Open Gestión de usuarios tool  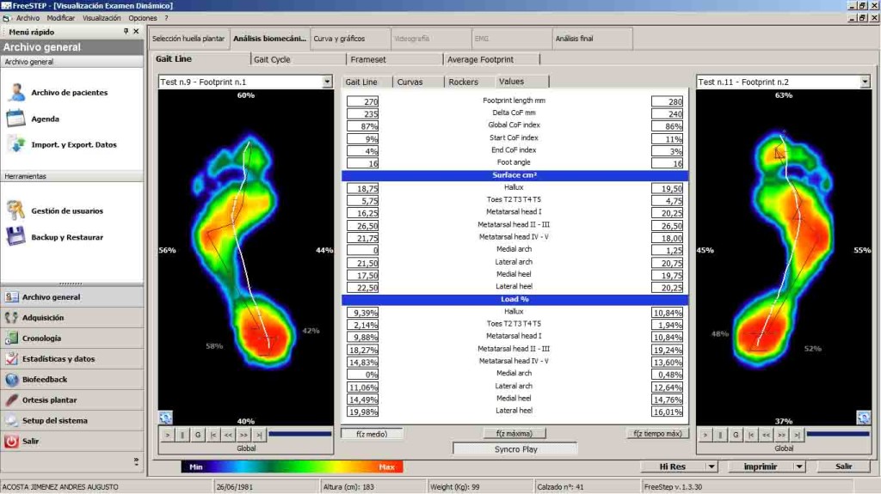(x=66, y=210)
